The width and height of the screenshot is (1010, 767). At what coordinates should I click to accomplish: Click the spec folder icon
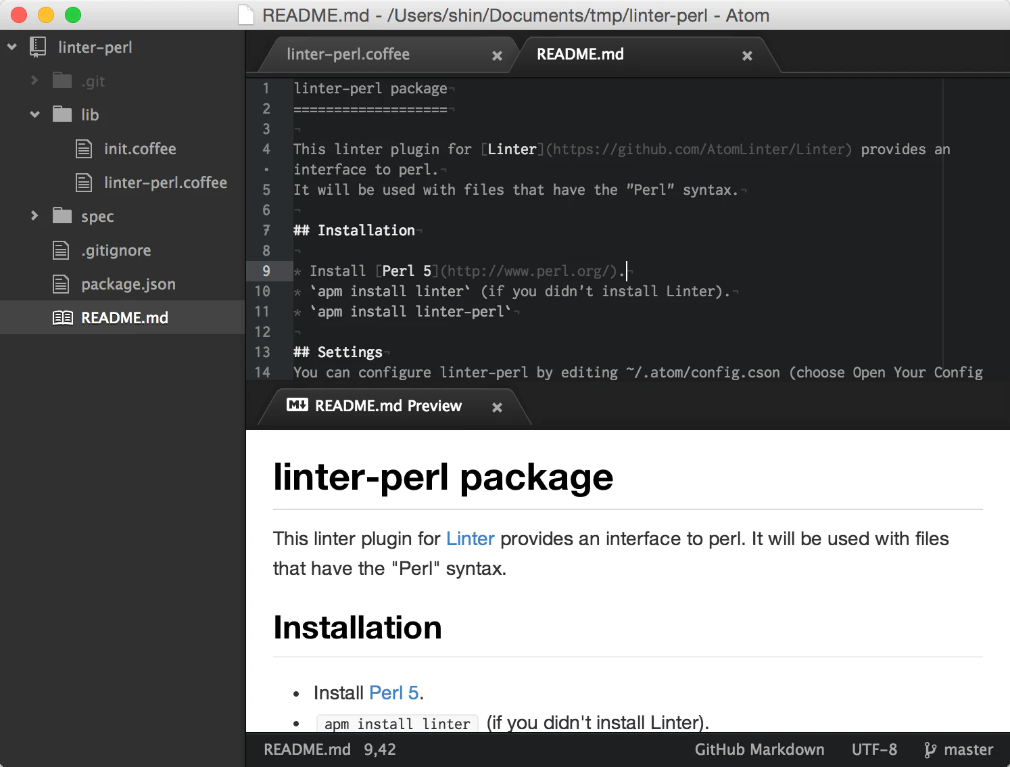[x=62, y=216]
